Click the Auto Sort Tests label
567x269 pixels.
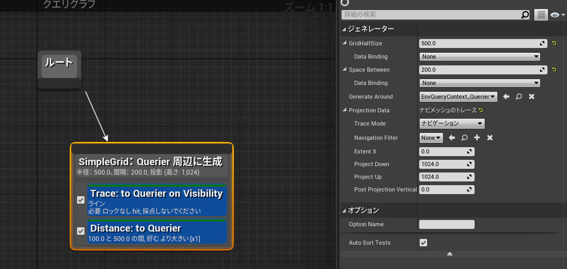coord(370,243)
